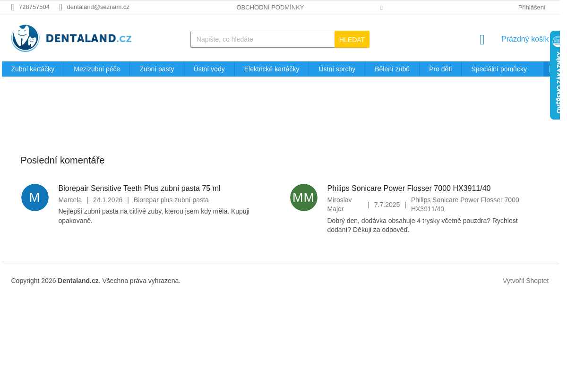
Task: Click the shopping cart icon
Action: (x=482, y=40)
